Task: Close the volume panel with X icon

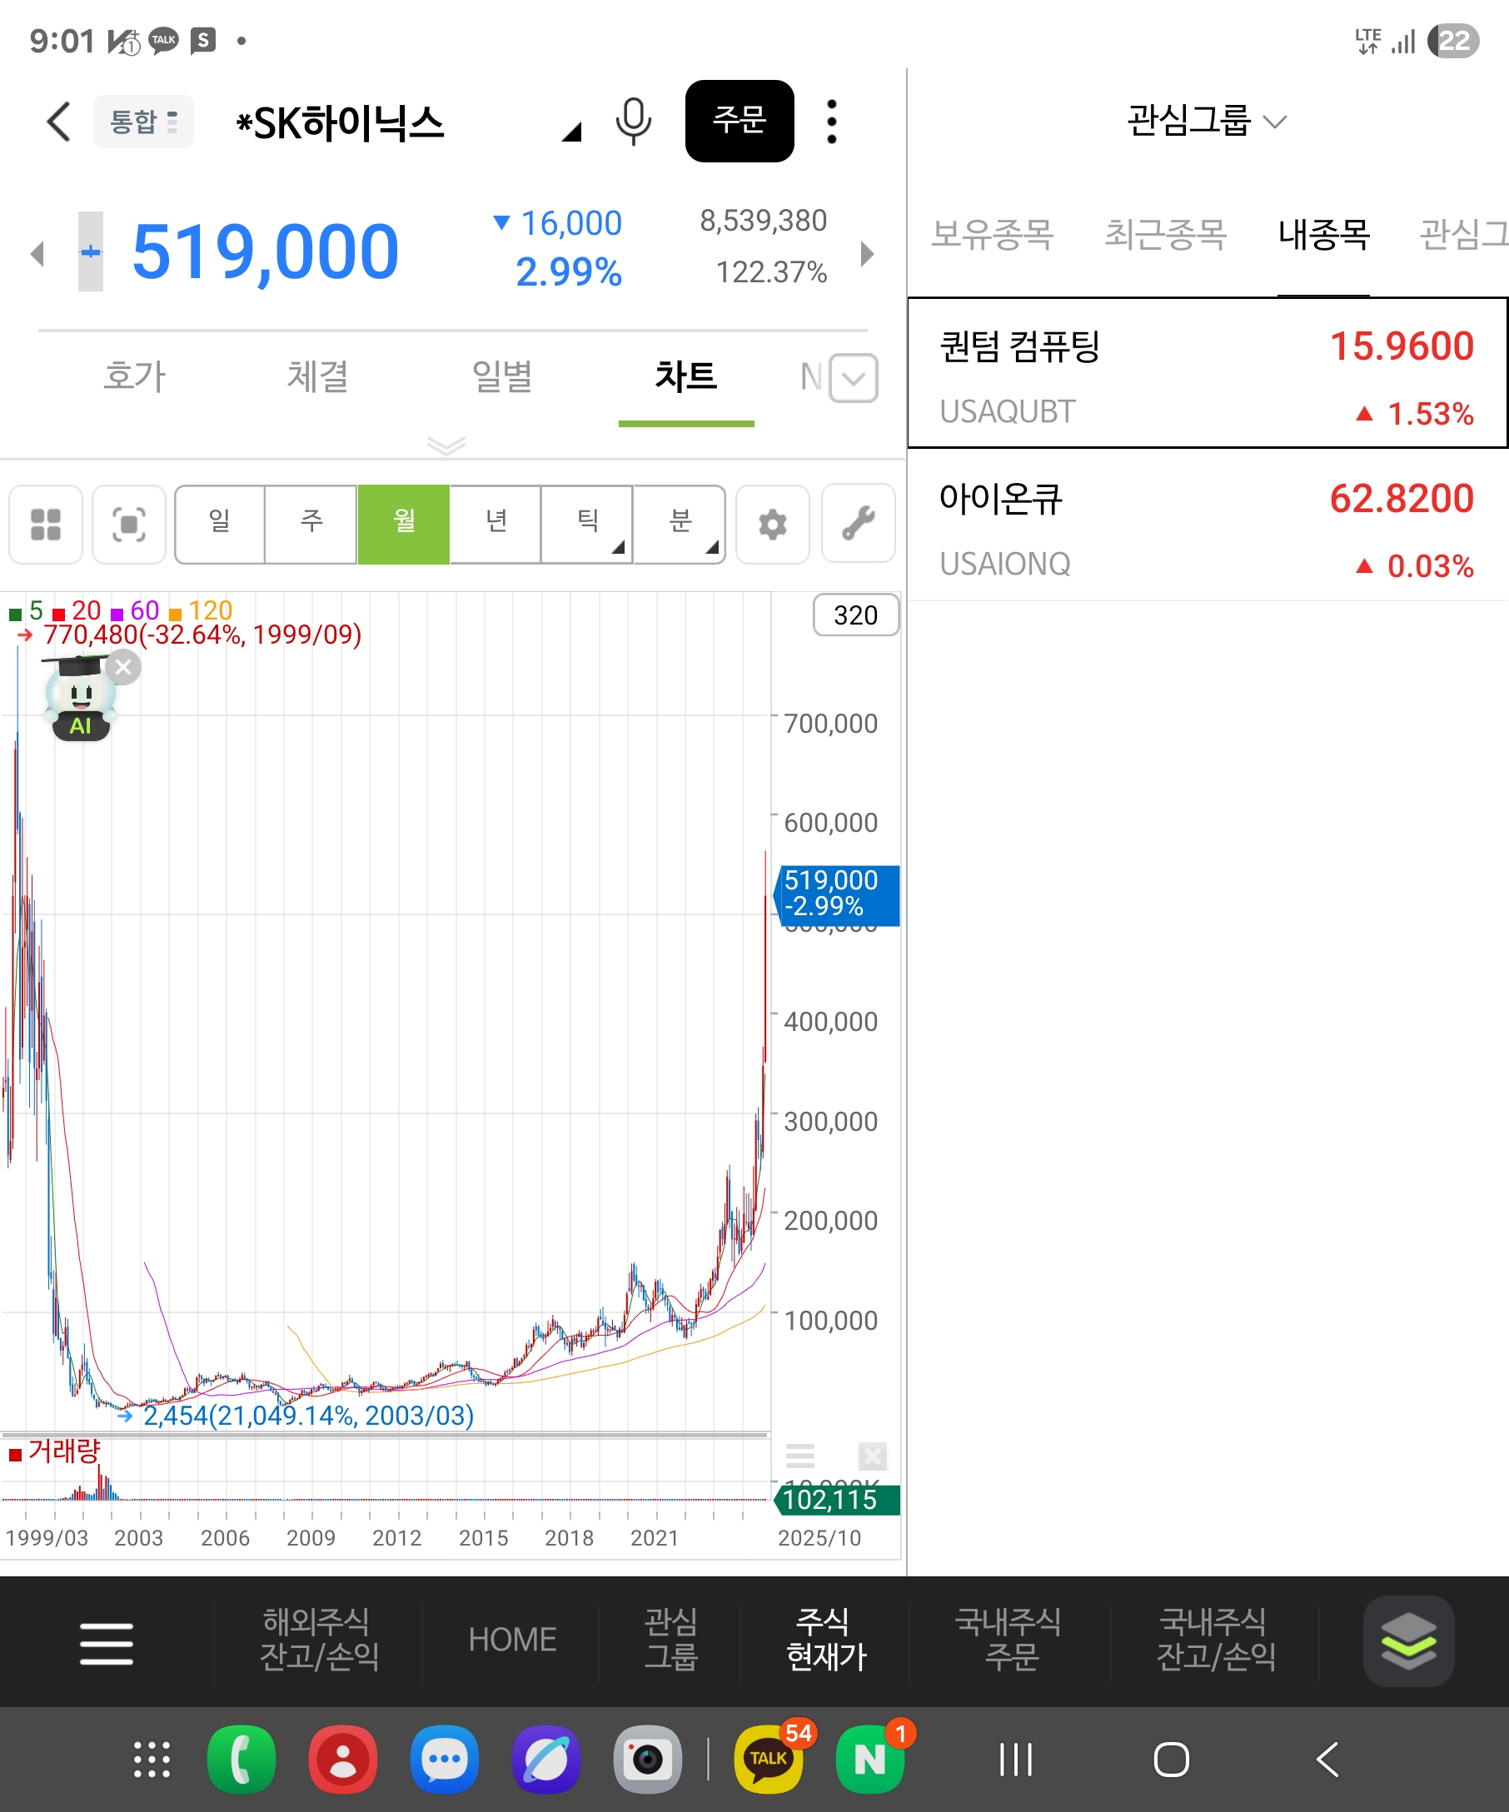Action: (x=872, y=1456)
